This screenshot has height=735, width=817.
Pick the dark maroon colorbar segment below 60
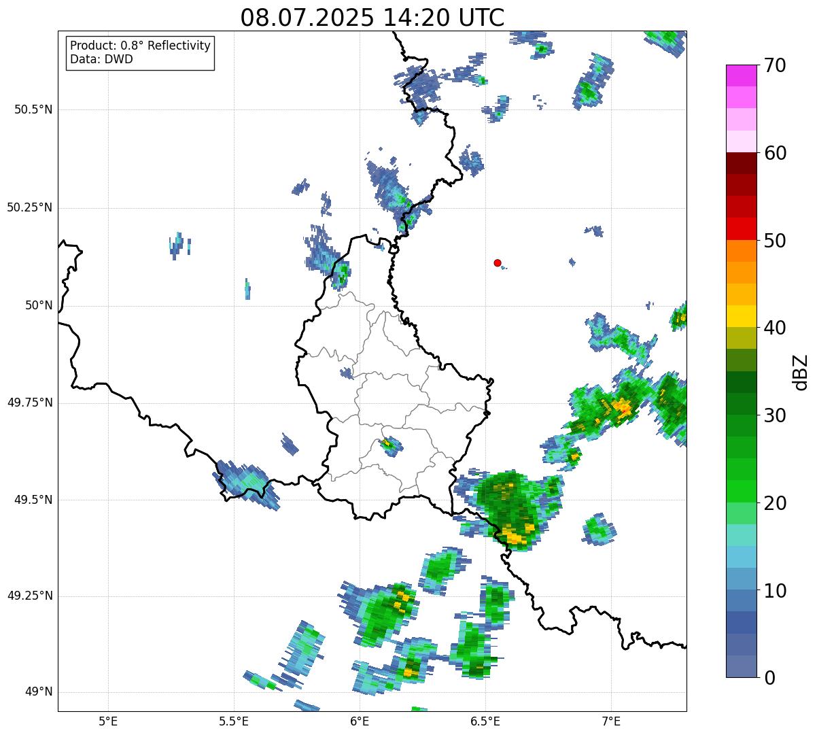click(x=741, y=163)
